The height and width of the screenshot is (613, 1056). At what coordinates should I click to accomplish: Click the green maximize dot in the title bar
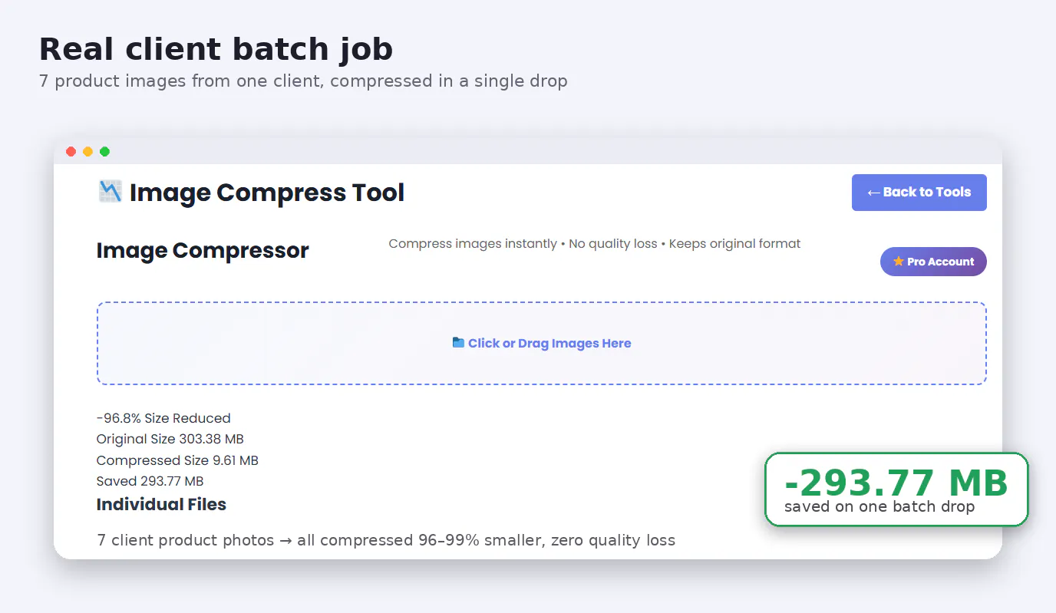pyautogui.click(x=105, y=152)
